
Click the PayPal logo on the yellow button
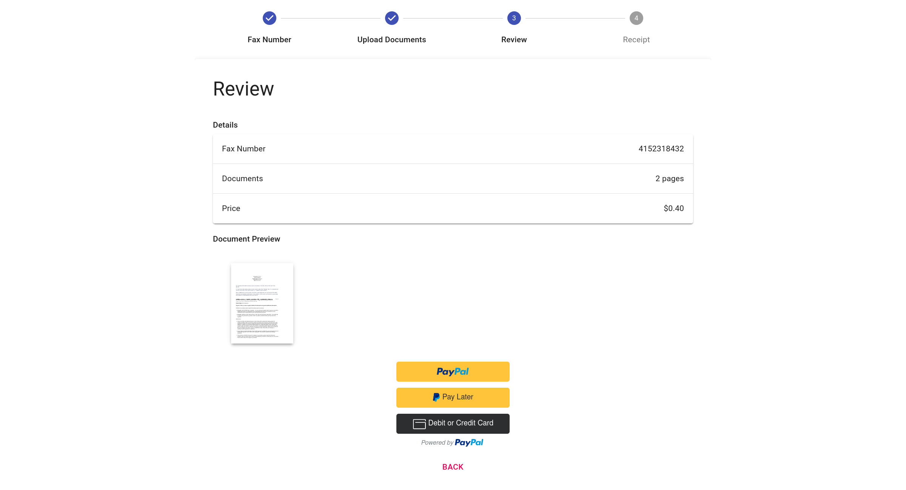[x=453, y=371]
